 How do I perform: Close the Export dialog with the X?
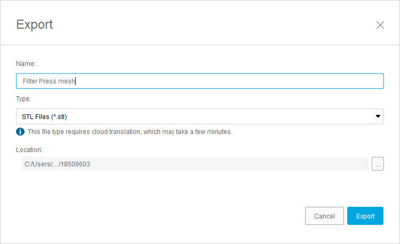pos(380,25)
